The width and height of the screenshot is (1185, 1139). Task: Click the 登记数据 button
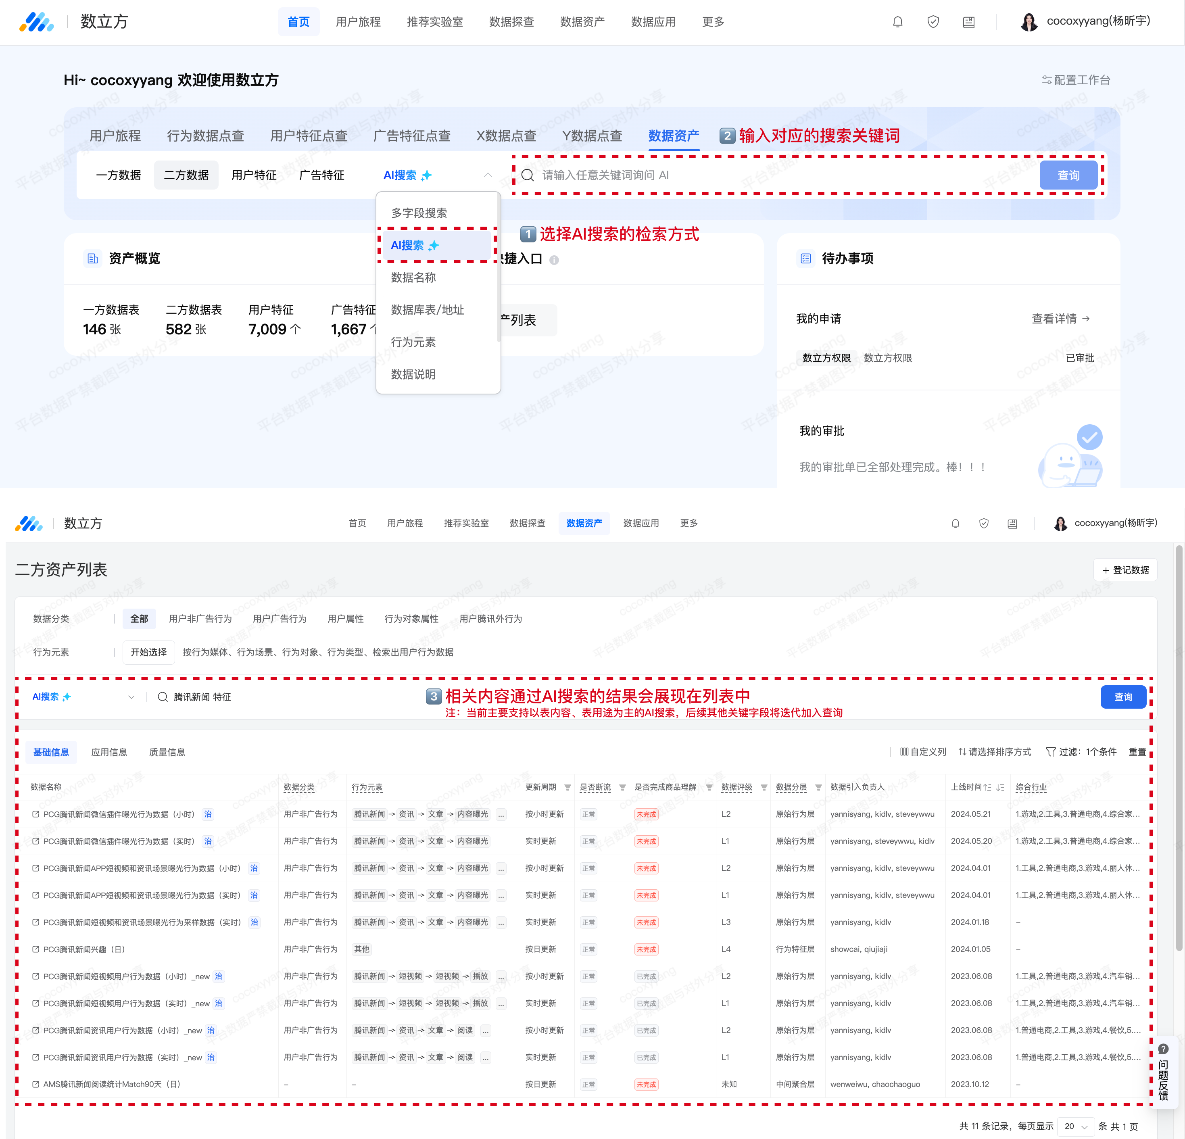[1124, 570]
